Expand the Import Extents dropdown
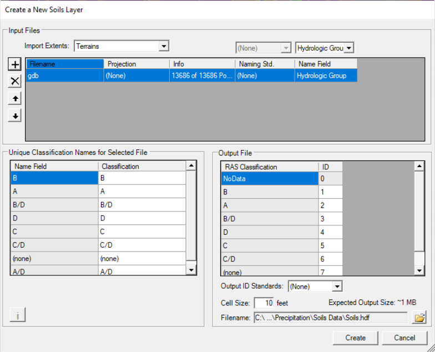Screen dimensions: 435x352 coord(163,46)
